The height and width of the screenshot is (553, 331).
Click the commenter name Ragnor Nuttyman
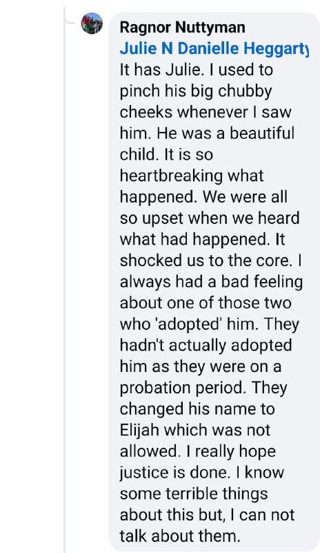pyautogui.click(x=182, y=27)
